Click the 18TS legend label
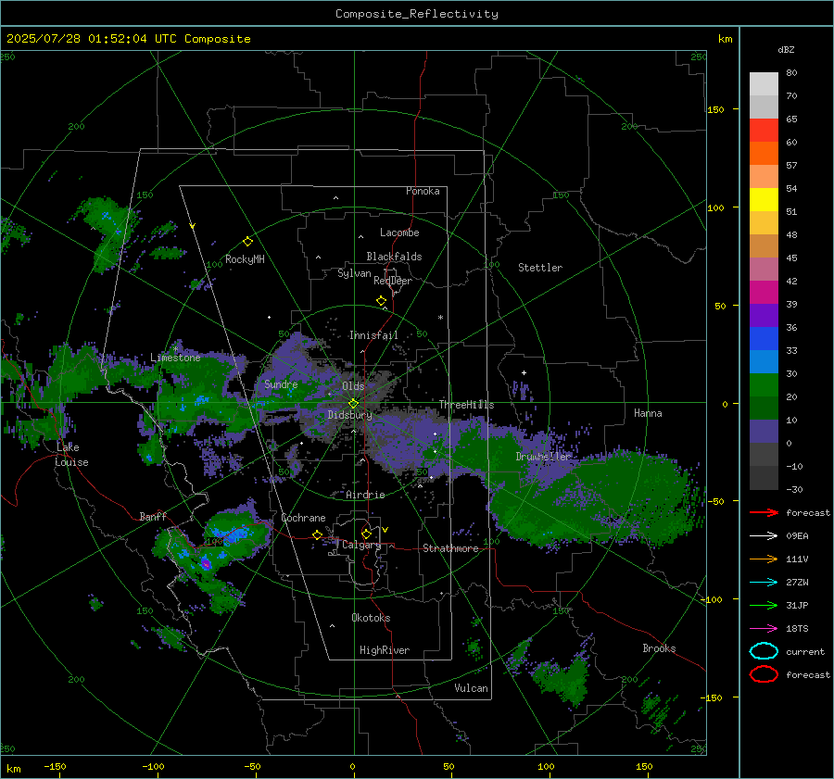 click(797, 629)
